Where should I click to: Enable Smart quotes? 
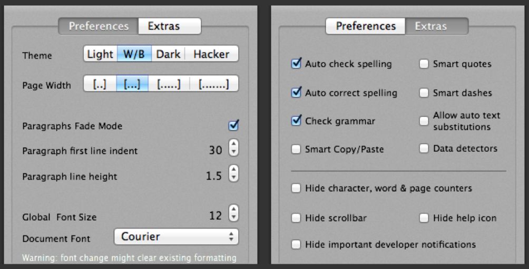click(x=424, y=64)
